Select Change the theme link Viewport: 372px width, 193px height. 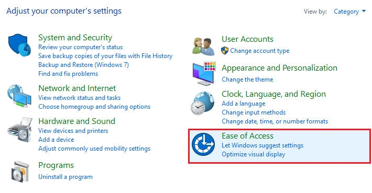pos(247,80)
